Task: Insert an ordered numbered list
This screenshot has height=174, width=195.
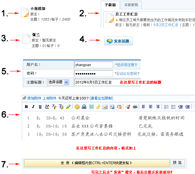Action: click(x=166, y=107)
